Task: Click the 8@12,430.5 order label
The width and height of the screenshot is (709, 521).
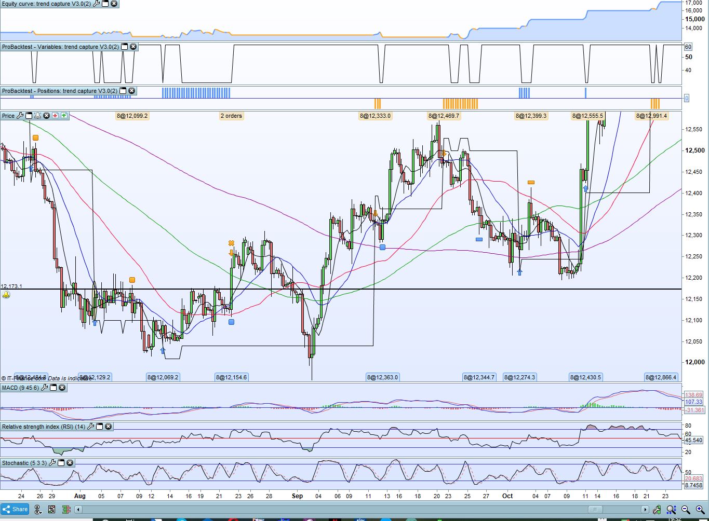Action: pos(586,377)
